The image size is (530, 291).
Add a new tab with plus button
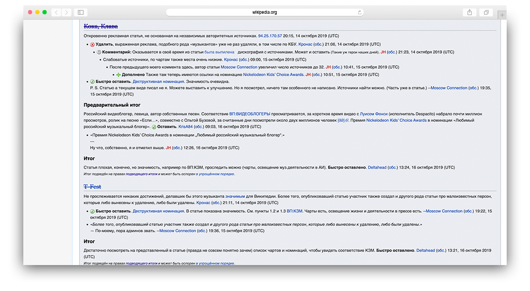[502, 15]
